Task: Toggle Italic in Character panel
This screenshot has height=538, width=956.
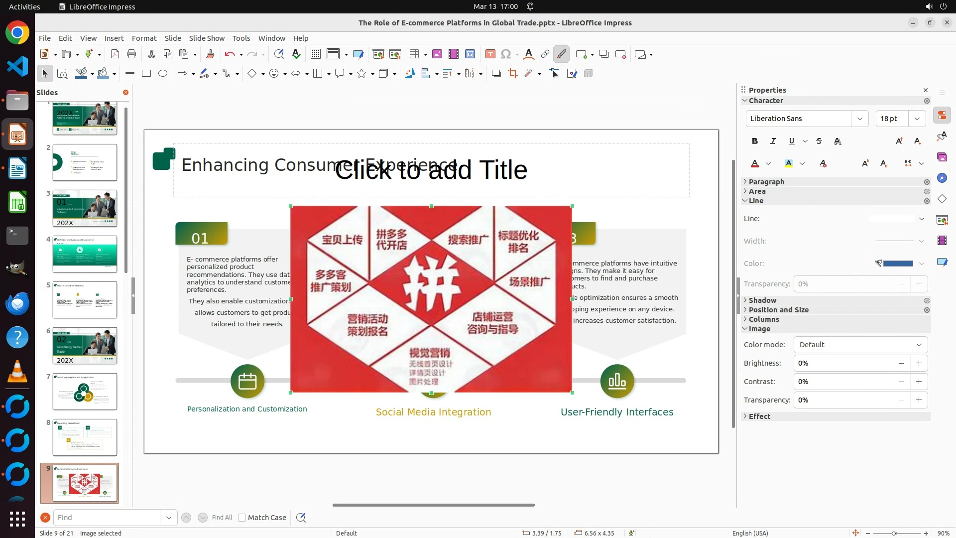Action: (x=773, y=141)
